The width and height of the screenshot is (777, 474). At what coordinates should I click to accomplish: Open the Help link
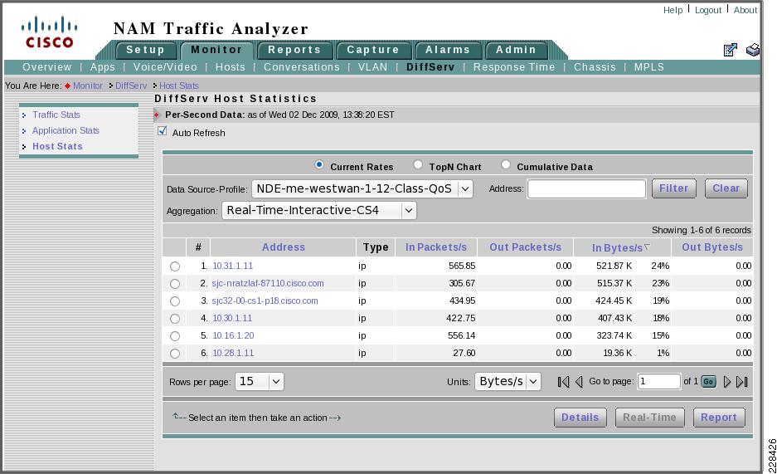(673, 10)
